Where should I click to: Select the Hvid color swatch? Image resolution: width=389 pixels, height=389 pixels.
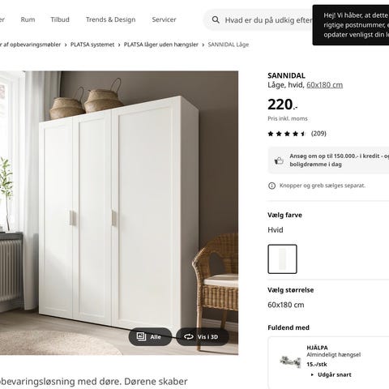point(282,259)
